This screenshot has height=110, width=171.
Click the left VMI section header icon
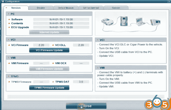click(9, 58)
